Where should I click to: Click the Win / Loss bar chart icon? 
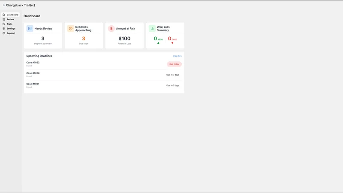[152, 28]
